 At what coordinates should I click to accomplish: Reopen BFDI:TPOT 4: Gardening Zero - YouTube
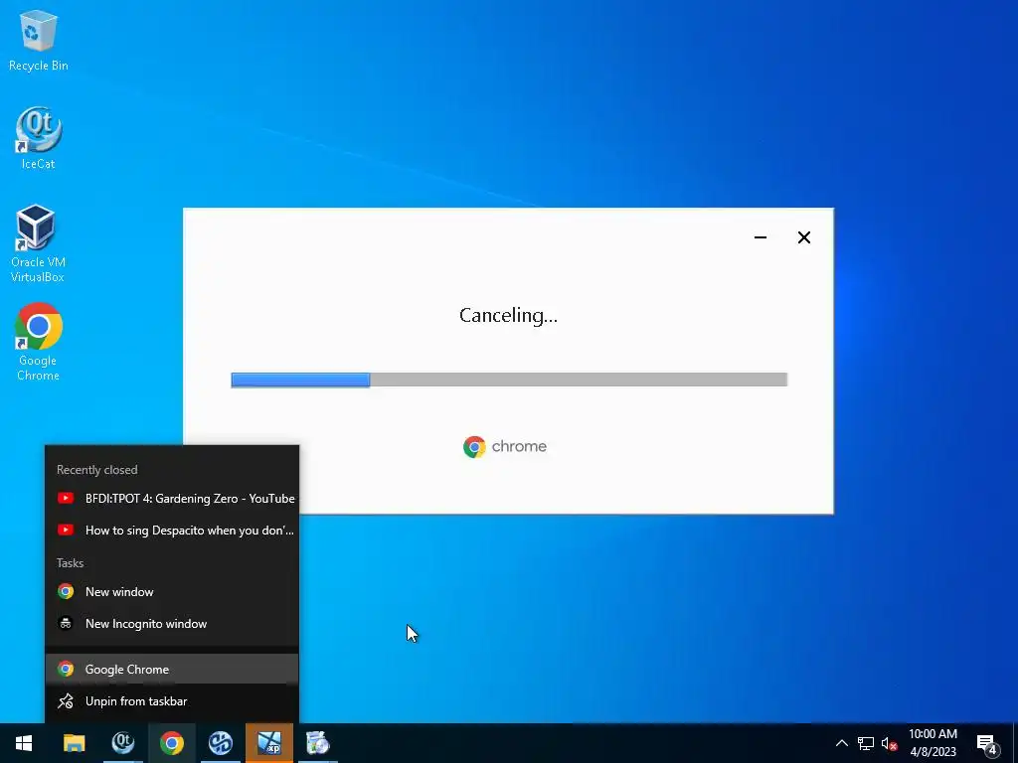(172, 499)
